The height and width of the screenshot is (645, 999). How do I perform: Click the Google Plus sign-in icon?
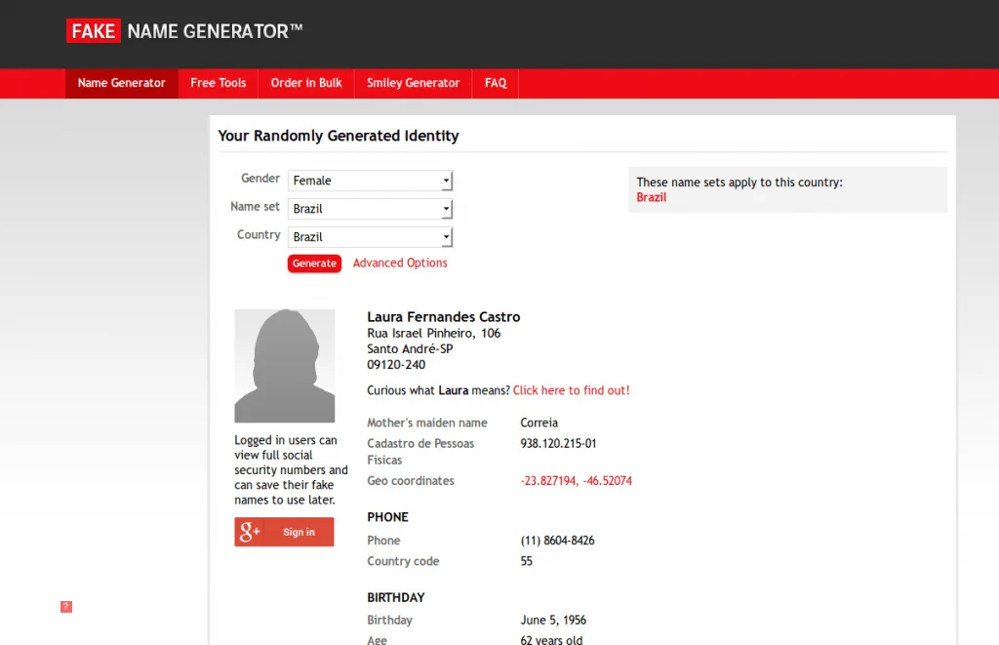click(251, 532)
